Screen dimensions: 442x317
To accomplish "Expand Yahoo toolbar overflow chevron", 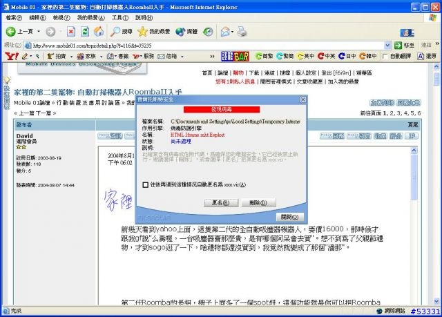I will click(212, 57).
